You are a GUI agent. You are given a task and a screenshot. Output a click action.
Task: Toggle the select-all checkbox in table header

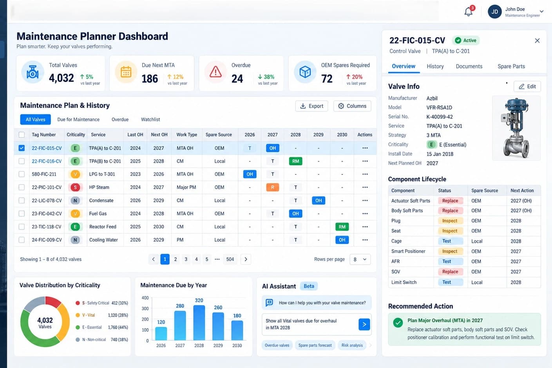coord(22,135)
